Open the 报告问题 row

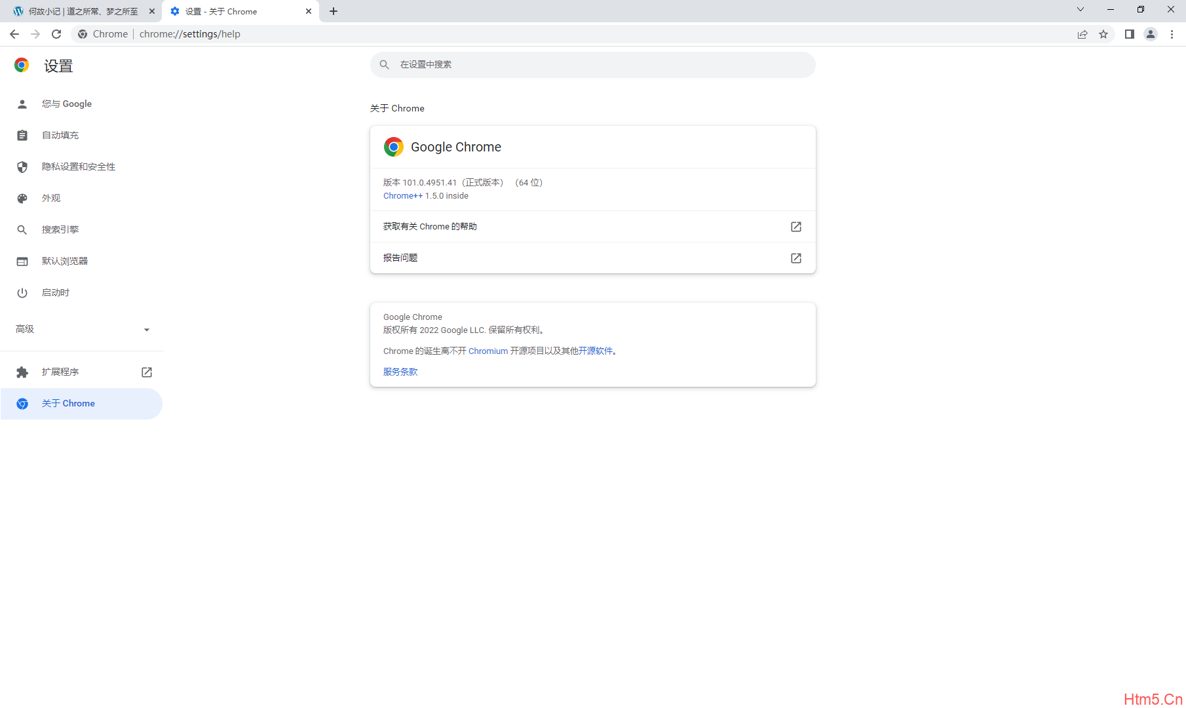tap(593, 258)
